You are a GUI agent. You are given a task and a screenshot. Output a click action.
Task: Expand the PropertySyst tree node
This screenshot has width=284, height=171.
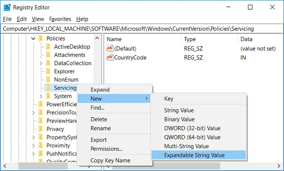[x=34, y=137]
